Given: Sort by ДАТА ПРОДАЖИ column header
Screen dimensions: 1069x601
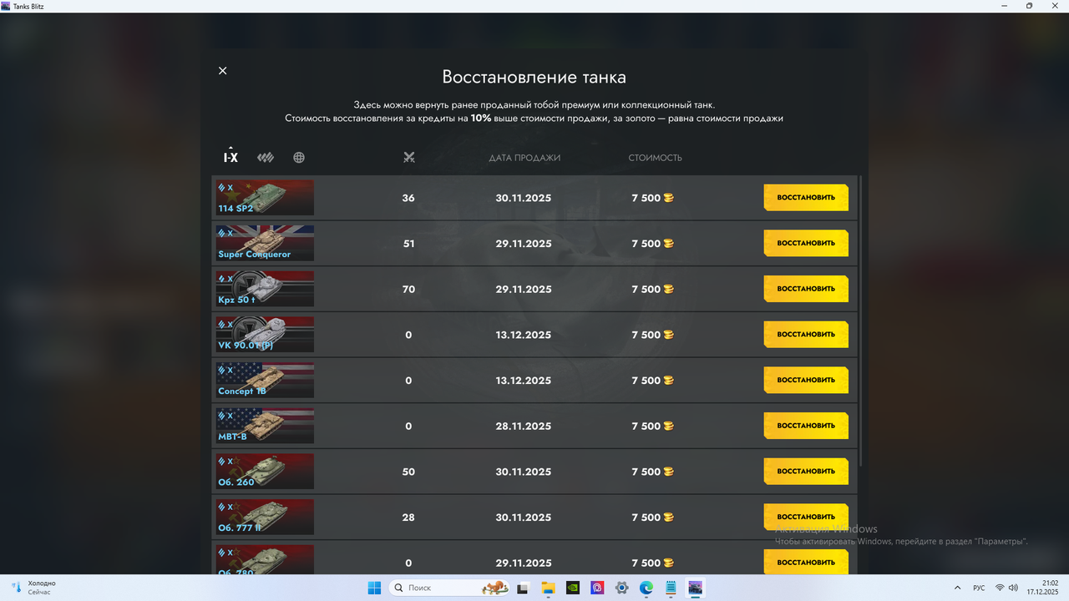Looking at the screenshot, I should pos(524,158).
